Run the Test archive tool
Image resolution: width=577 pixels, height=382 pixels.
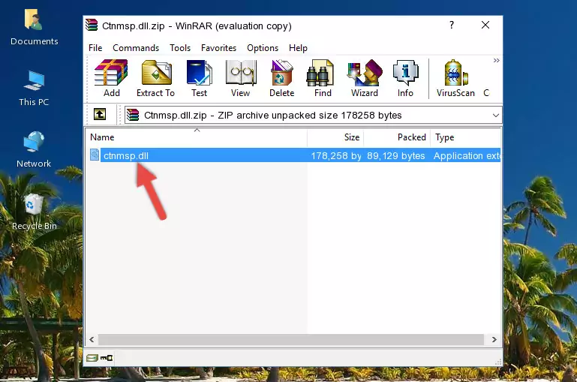pyautogui.click(x=199, y=78)
